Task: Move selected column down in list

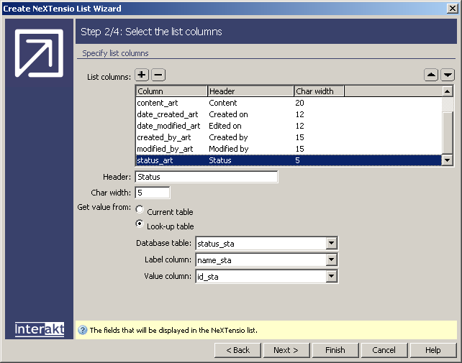Action: pyautogui.click(x=448, y=75)
